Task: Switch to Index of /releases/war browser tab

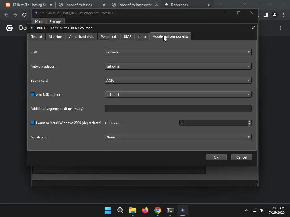Action: [135, 5]
